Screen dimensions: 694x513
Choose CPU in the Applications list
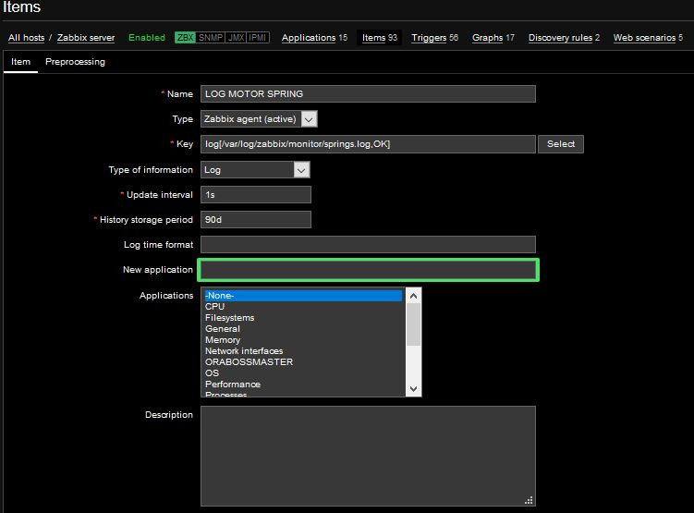point(214,307)
